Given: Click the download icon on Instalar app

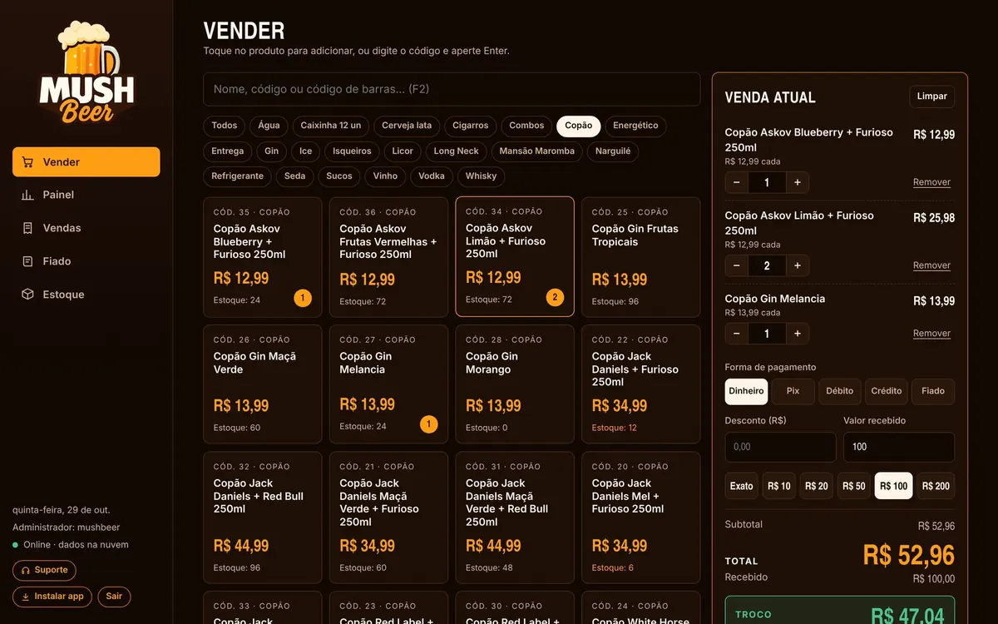Looking at the screenshot, I should [x=26, y=597].
